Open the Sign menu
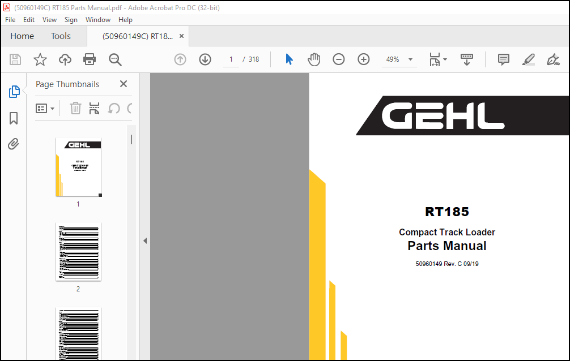The height and width of the screenshot is (361, 570). (71, 20)
